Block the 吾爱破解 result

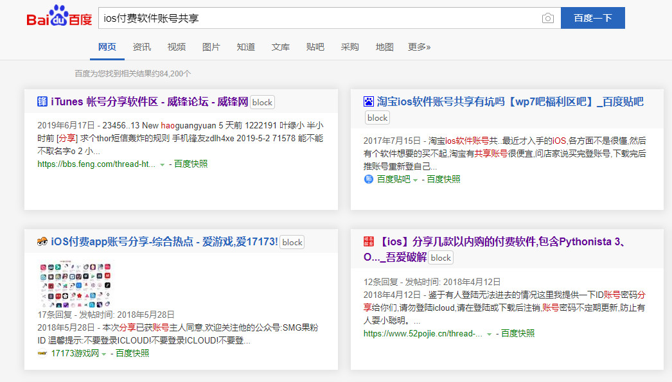pos(441,257)
